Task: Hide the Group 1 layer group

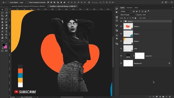Action: 121,21
